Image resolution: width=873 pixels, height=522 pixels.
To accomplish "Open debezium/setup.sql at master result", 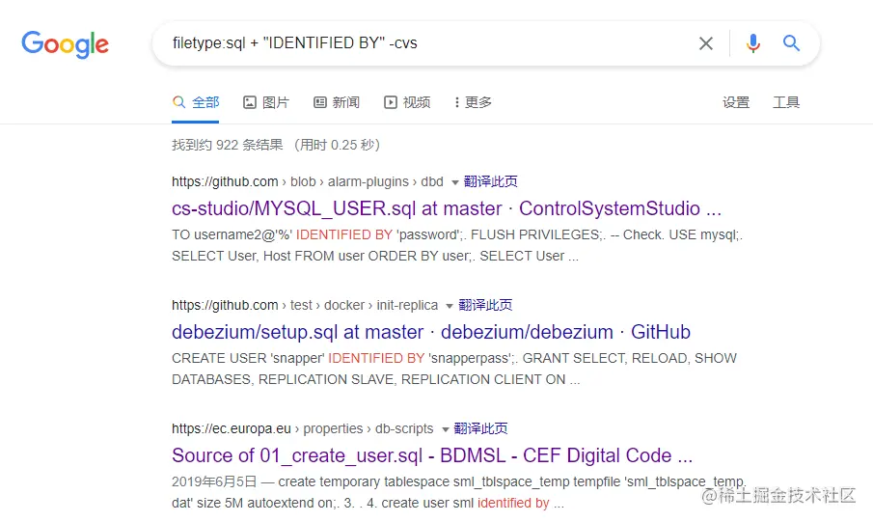I will click(431, 332).
